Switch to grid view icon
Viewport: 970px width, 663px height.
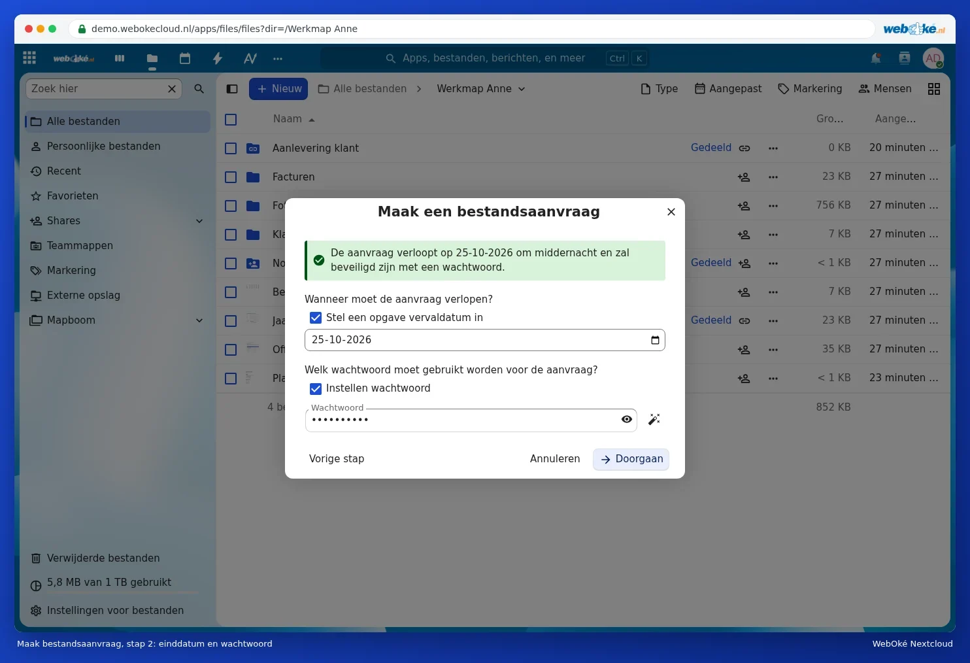pos(934,89)
